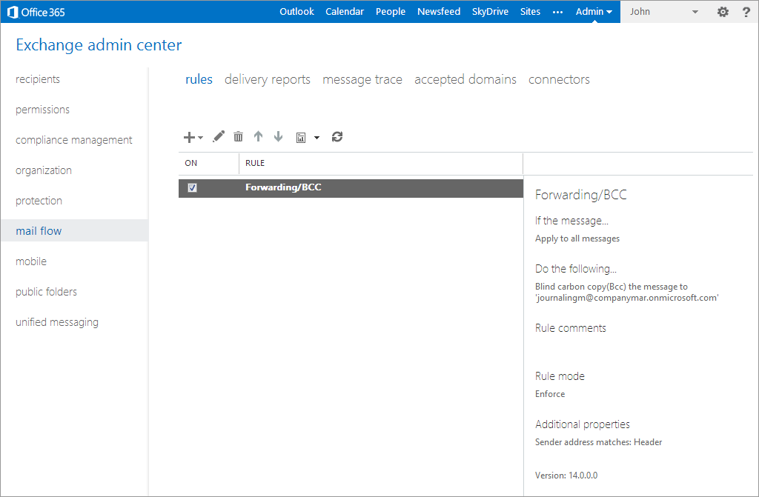The image size is (759, 497).
Task: Open help question mark icon
Action: pos(746,12)
